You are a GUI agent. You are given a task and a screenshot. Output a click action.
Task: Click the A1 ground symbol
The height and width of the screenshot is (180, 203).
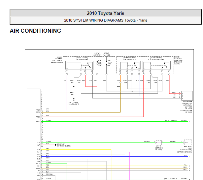click(x=74, y=98)
